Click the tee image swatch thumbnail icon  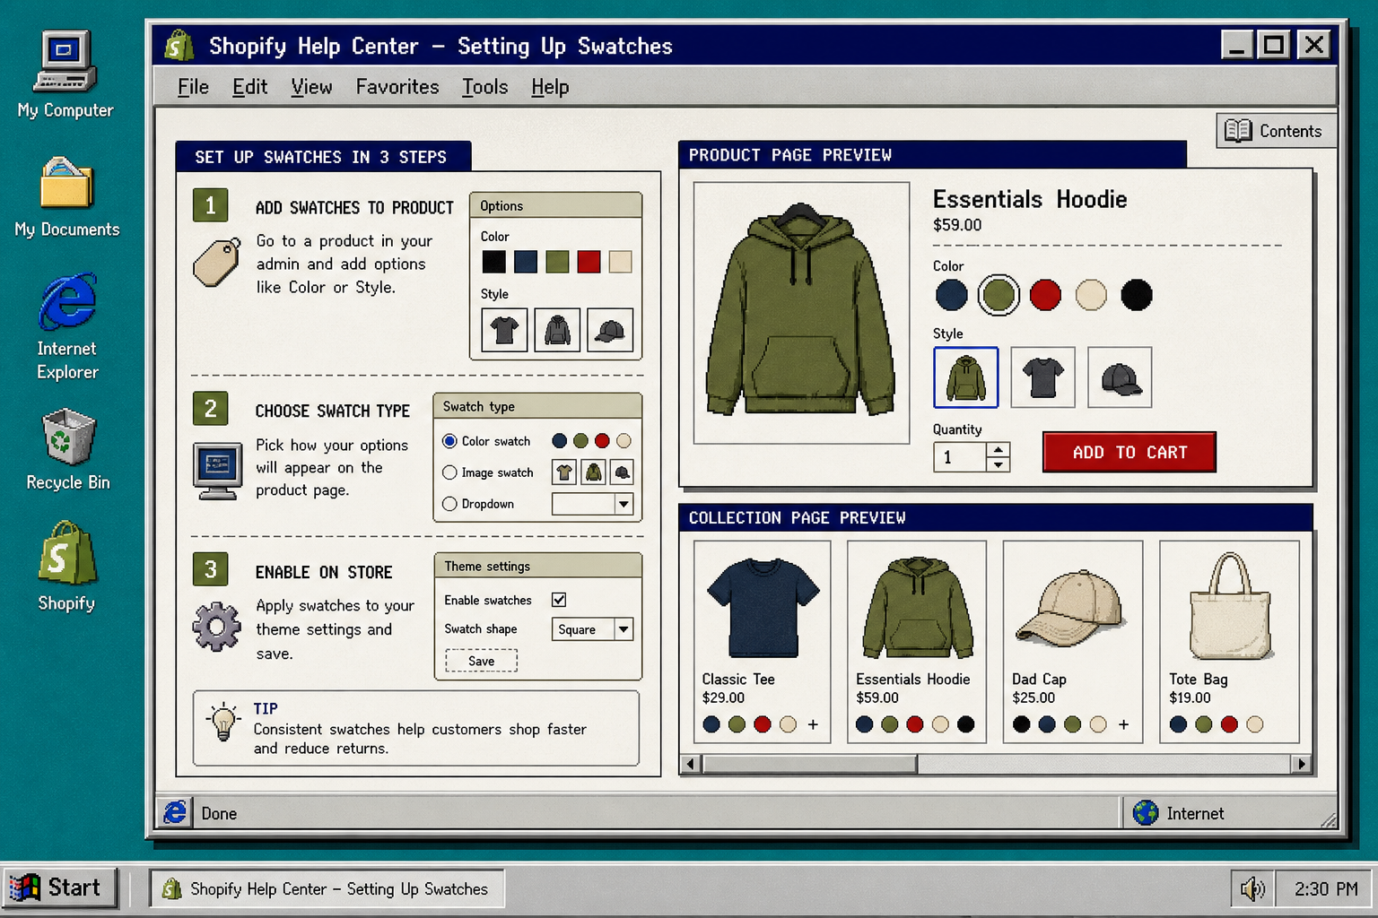click(x=564, y=472)
